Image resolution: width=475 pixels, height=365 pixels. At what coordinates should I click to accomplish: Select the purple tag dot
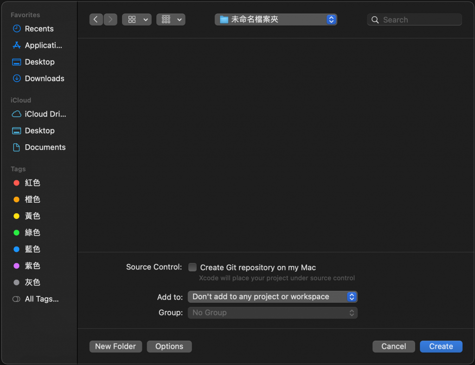17,266
